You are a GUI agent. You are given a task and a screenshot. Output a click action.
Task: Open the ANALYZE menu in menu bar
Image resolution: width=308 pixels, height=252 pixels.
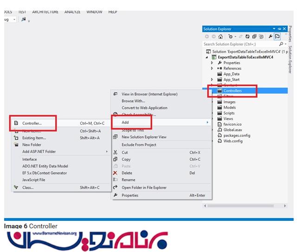(x=72, y=12)
